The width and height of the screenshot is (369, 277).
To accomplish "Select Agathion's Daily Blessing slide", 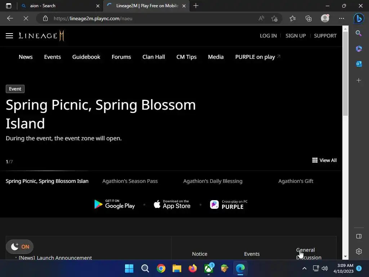I will (213, 181).
